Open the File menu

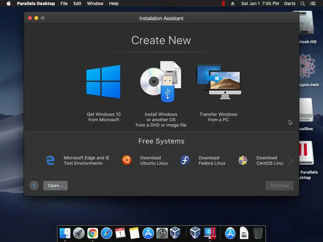click(64, 3)
